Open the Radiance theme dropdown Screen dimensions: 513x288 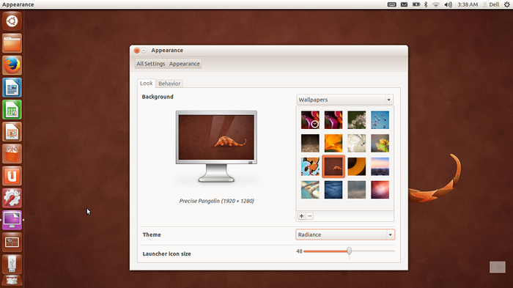[x=345, y=235]
